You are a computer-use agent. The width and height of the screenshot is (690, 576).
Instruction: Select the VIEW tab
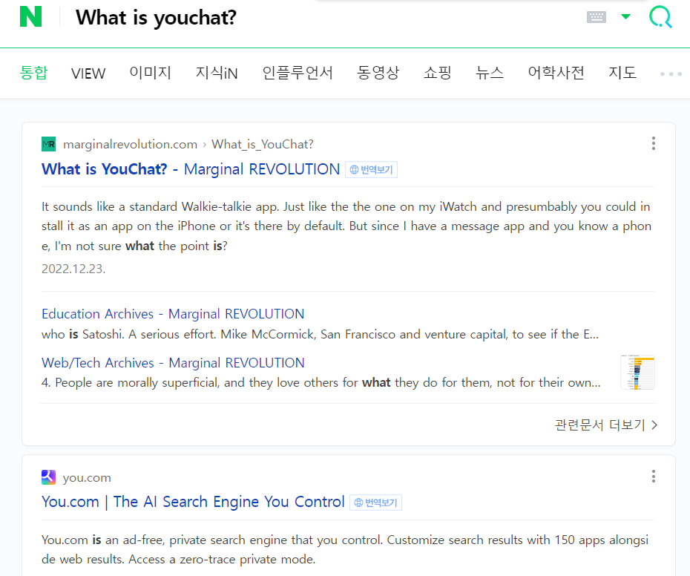[88, 73]
